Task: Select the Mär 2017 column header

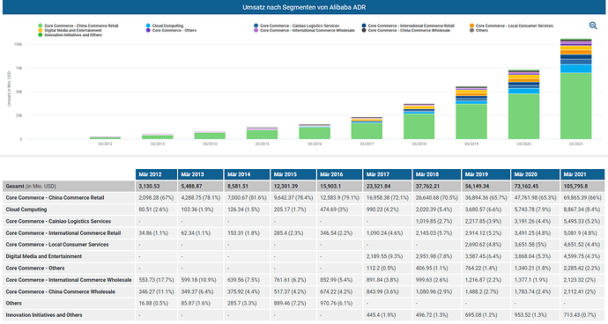Action: pyautogui.click(x=387, y=174)
